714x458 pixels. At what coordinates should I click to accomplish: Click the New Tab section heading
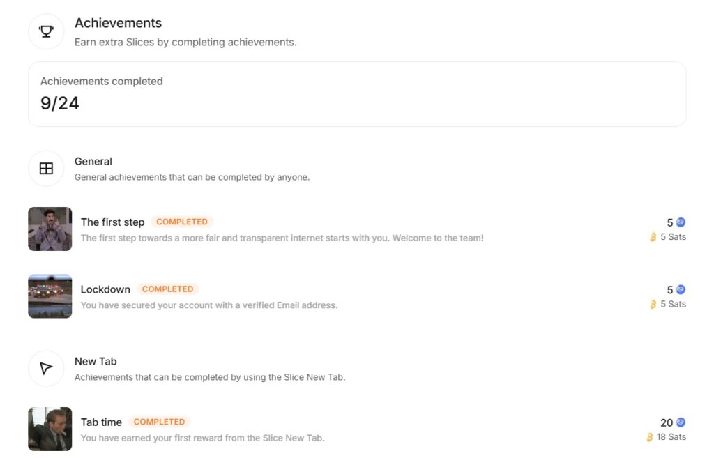coord(96,362)
